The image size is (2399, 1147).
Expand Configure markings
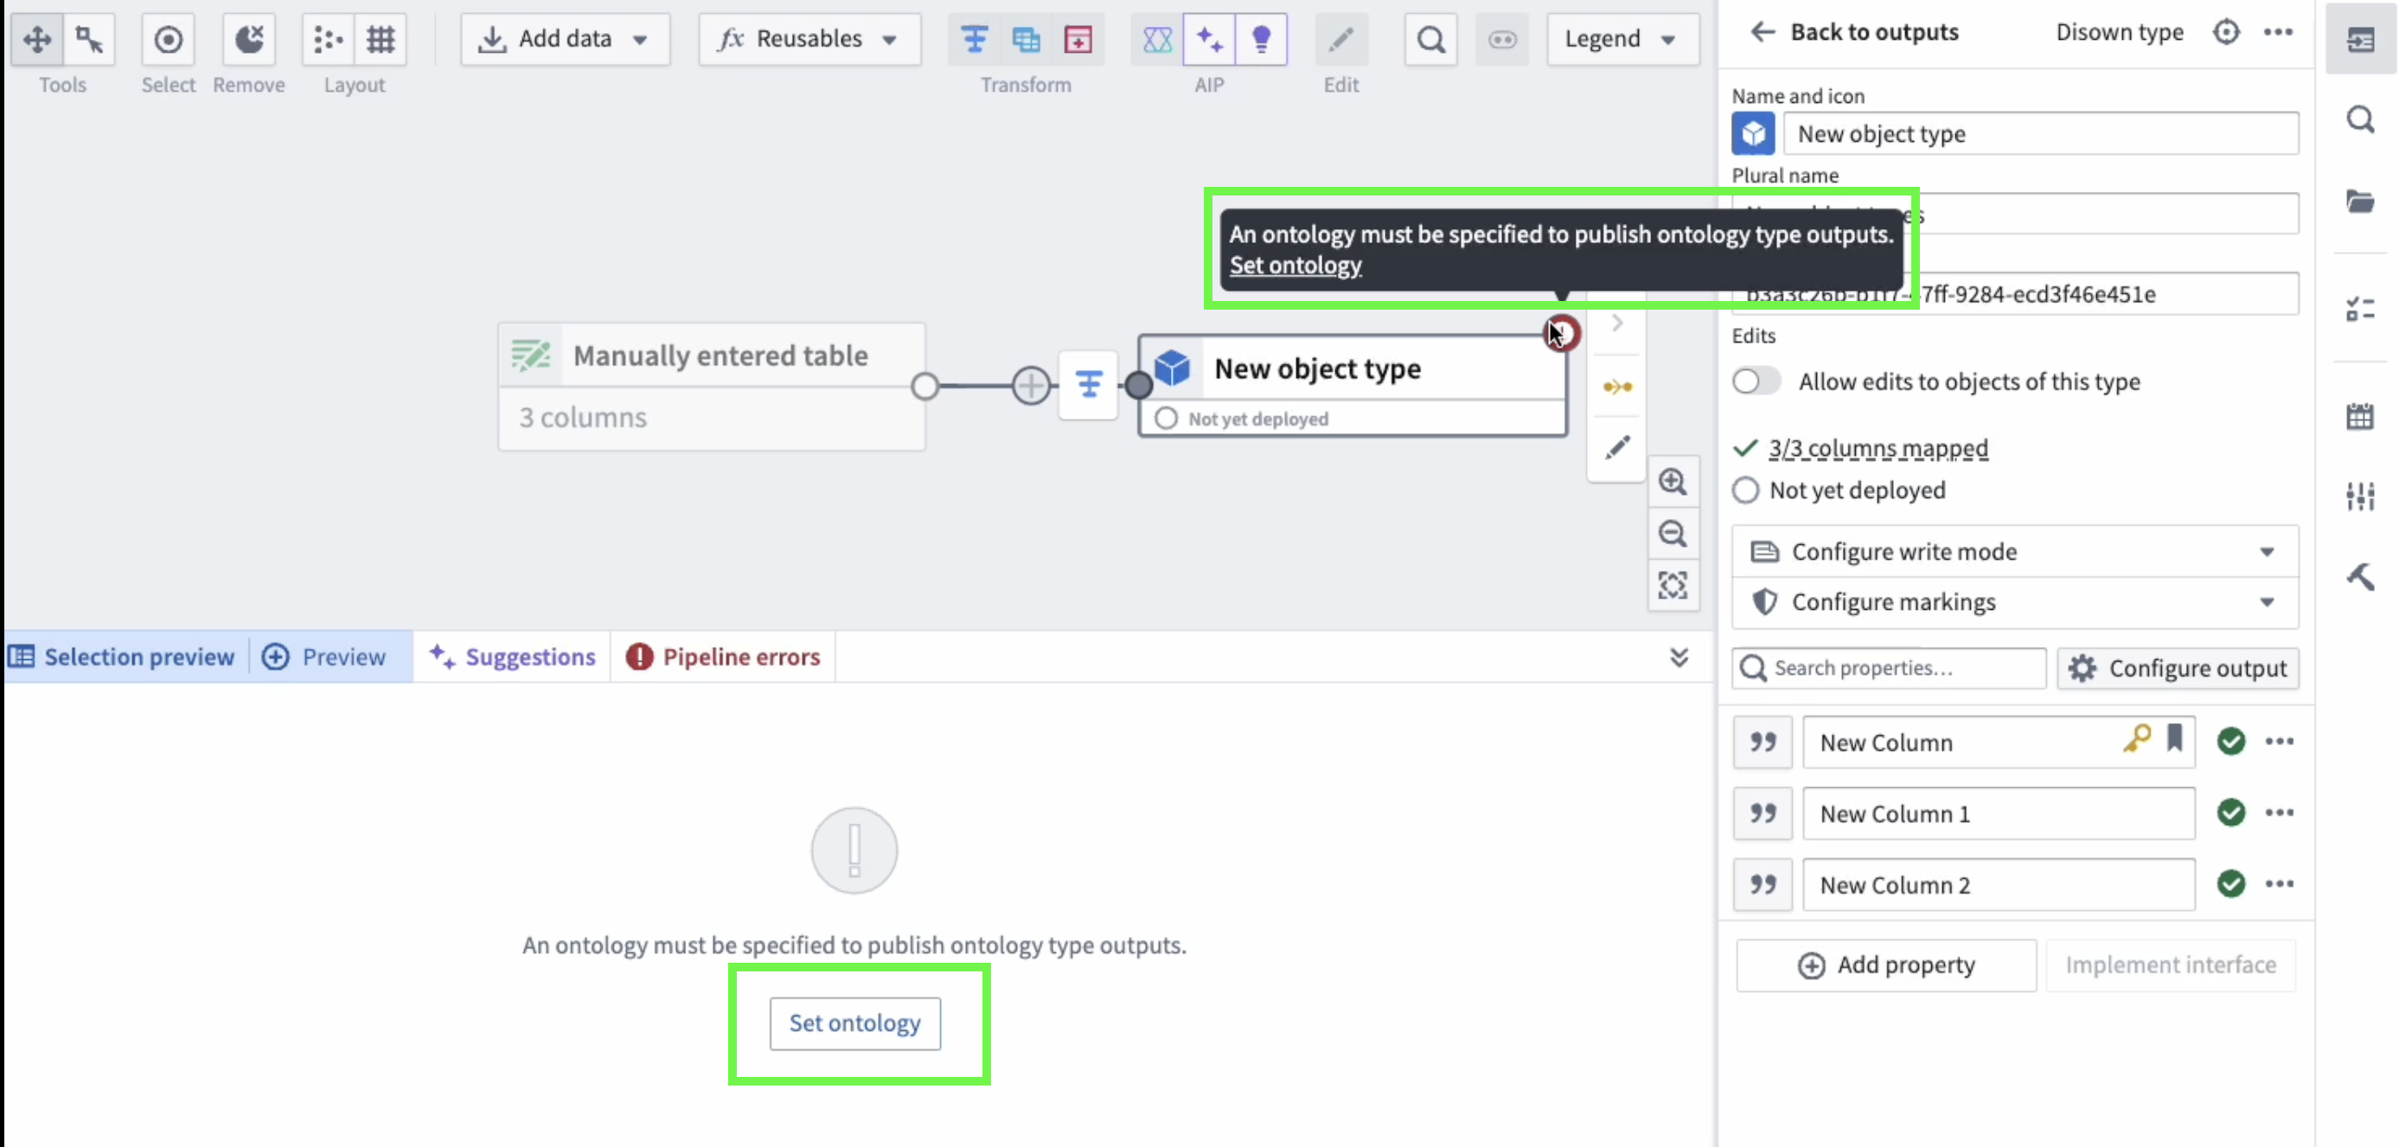pos(2014,602)
